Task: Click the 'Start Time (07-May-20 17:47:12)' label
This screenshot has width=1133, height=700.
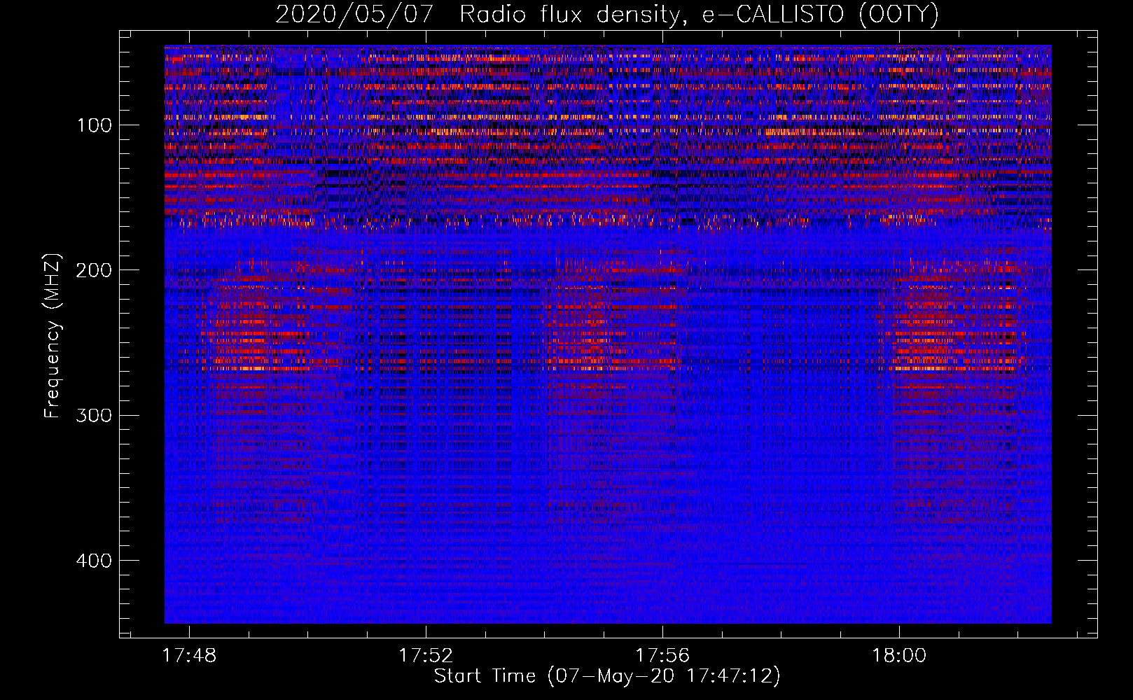Action: (x=606, y=676)
